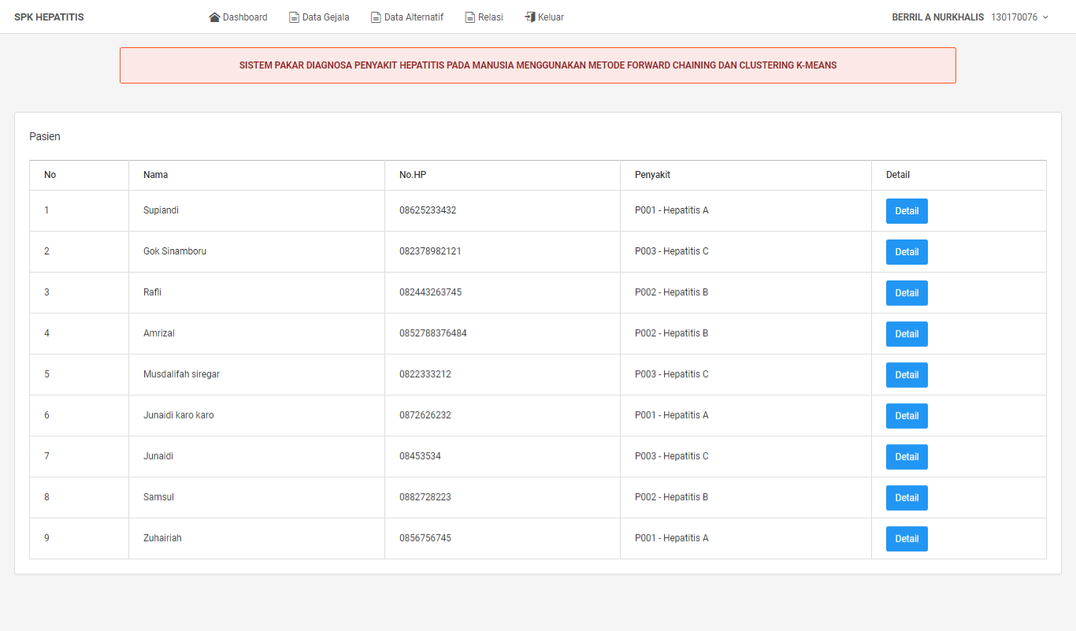Show Detail for patient Rafli

tap(907, 293)
